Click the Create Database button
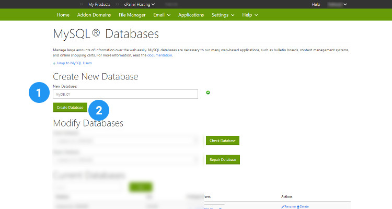The width and height of the screenshot is (392, 209). point(70,107)
